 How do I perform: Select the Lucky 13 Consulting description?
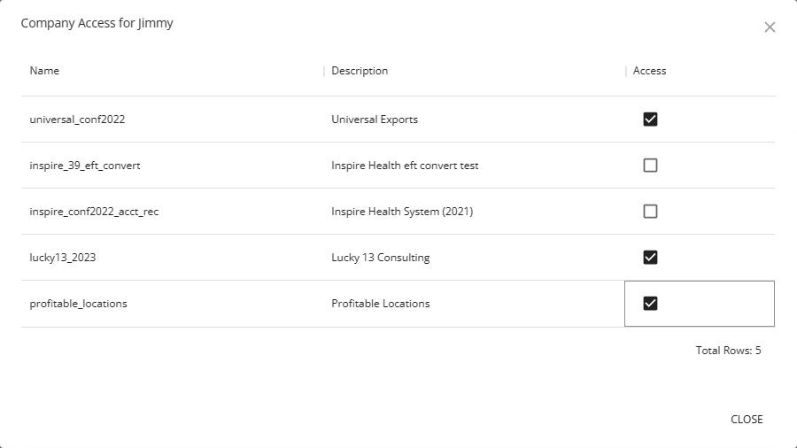point(381,258)
